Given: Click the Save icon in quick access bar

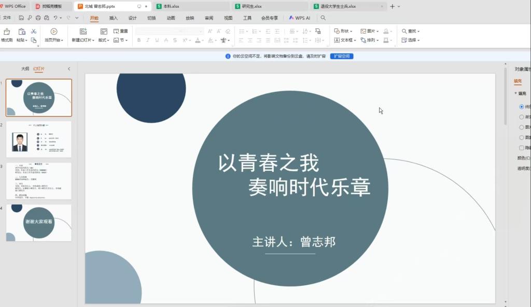Looking at the screenshot, I should click(21, 18).
